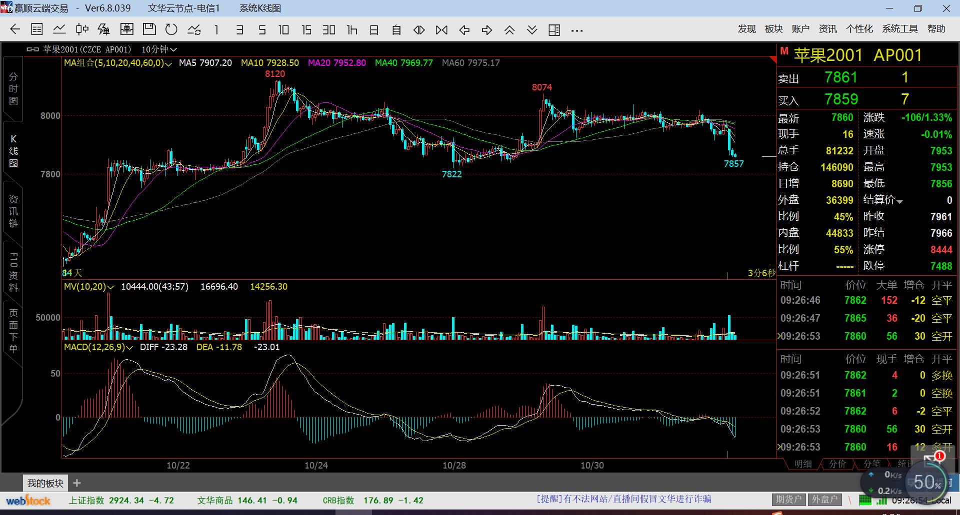The width and height of the screenshot is (960, 515).
Task: Switch to the 分时图 side tab
Action: coord(13,89)
